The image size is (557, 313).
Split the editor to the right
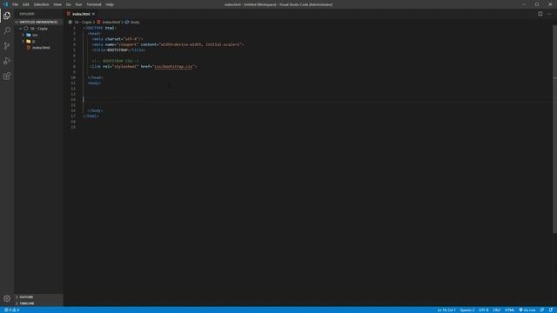tap(540, 14)
